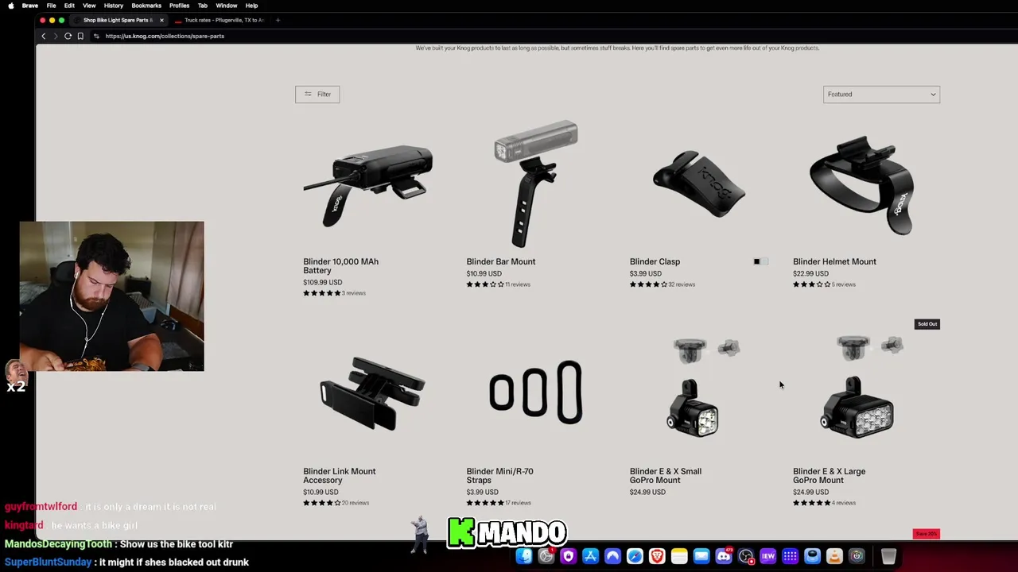
Task: Open site settings icon in address bar
Action: 96,36
